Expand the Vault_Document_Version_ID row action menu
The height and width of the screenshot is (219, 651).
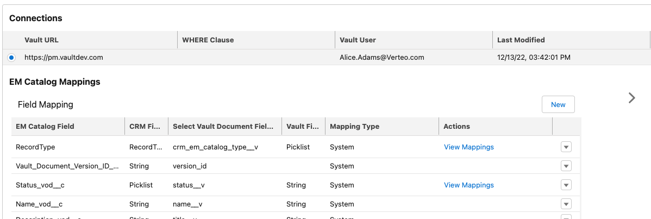[566, 166]
